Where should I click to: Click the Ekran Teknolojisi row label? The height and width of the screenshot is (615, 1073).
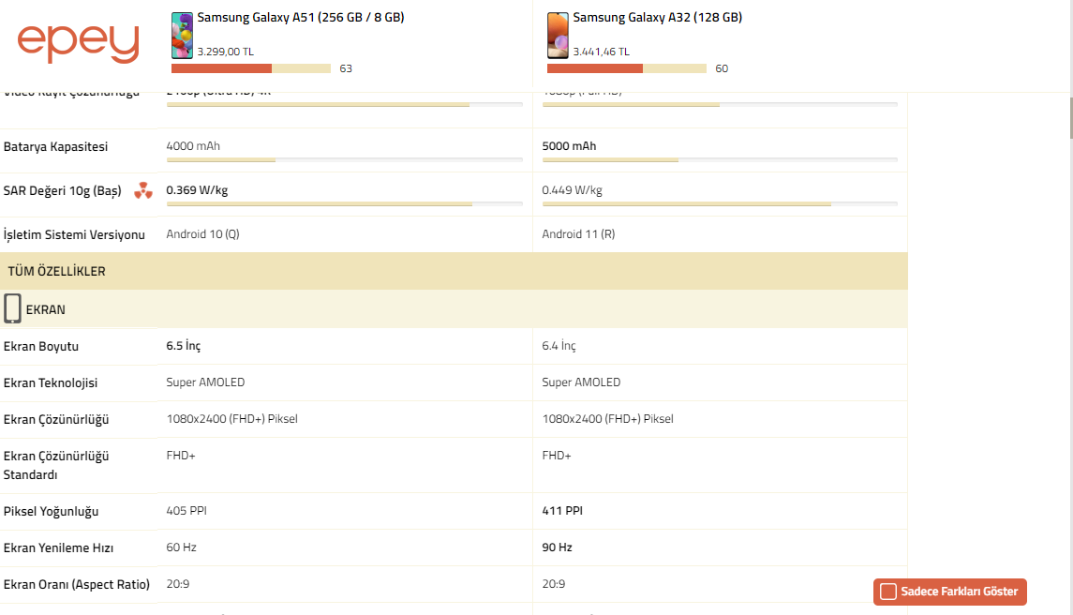coord(51,382)
